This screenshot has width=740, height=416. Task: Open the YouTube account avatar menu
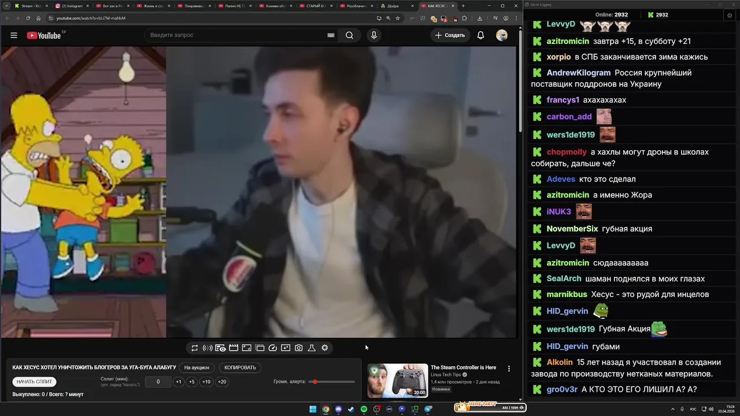point(502,35)
